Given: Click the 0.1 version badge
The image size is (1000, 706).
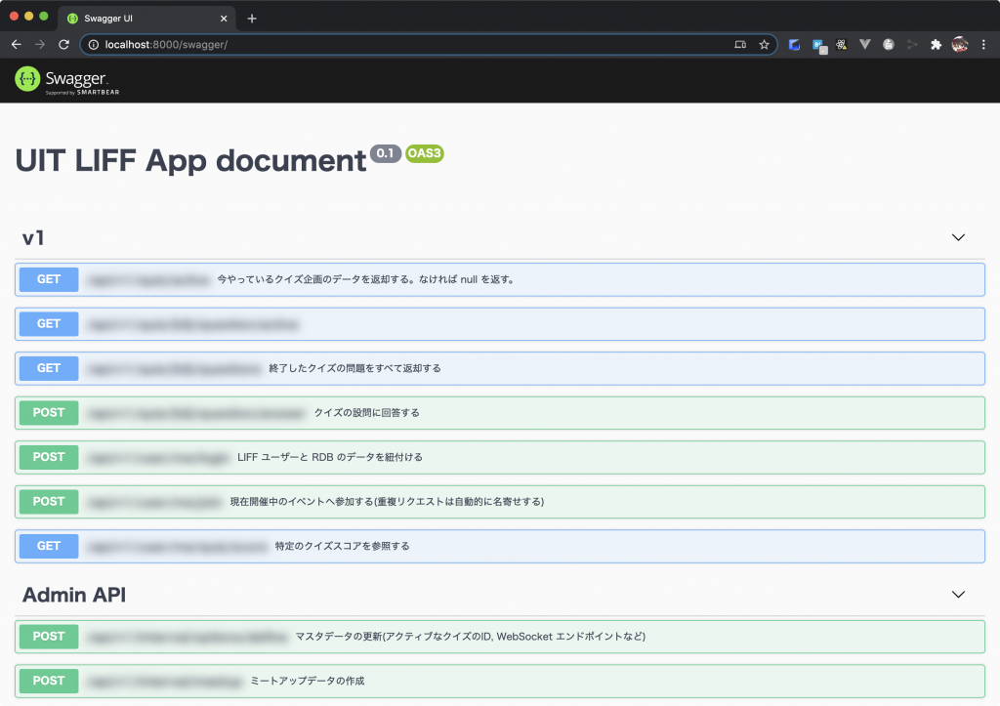Looking at the screenshot, I should point(385,153).
